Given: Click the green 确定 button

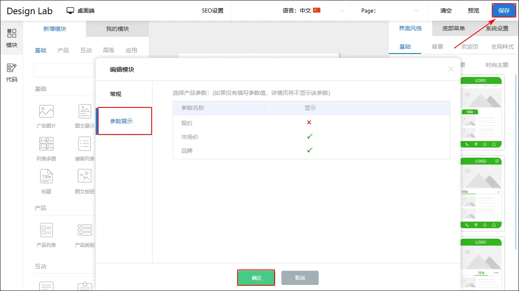Looking at the screenshot, I should coord(256,278).
